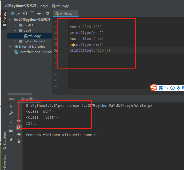Expand the pythonProject folder
Viewport: 184px width, 170px height.
click(x=15, y=41)
